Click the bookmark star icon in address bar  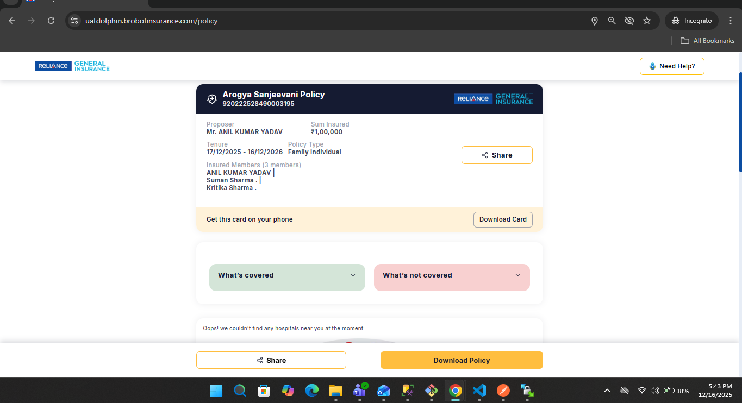pyautogui.click(x=647, y=21)
